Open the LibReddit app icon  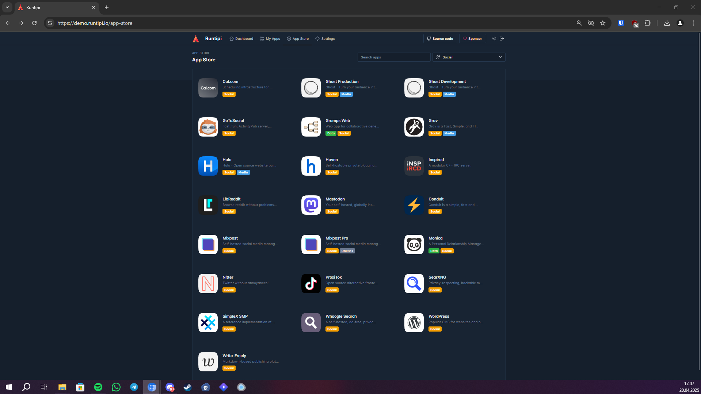point(208,205)
